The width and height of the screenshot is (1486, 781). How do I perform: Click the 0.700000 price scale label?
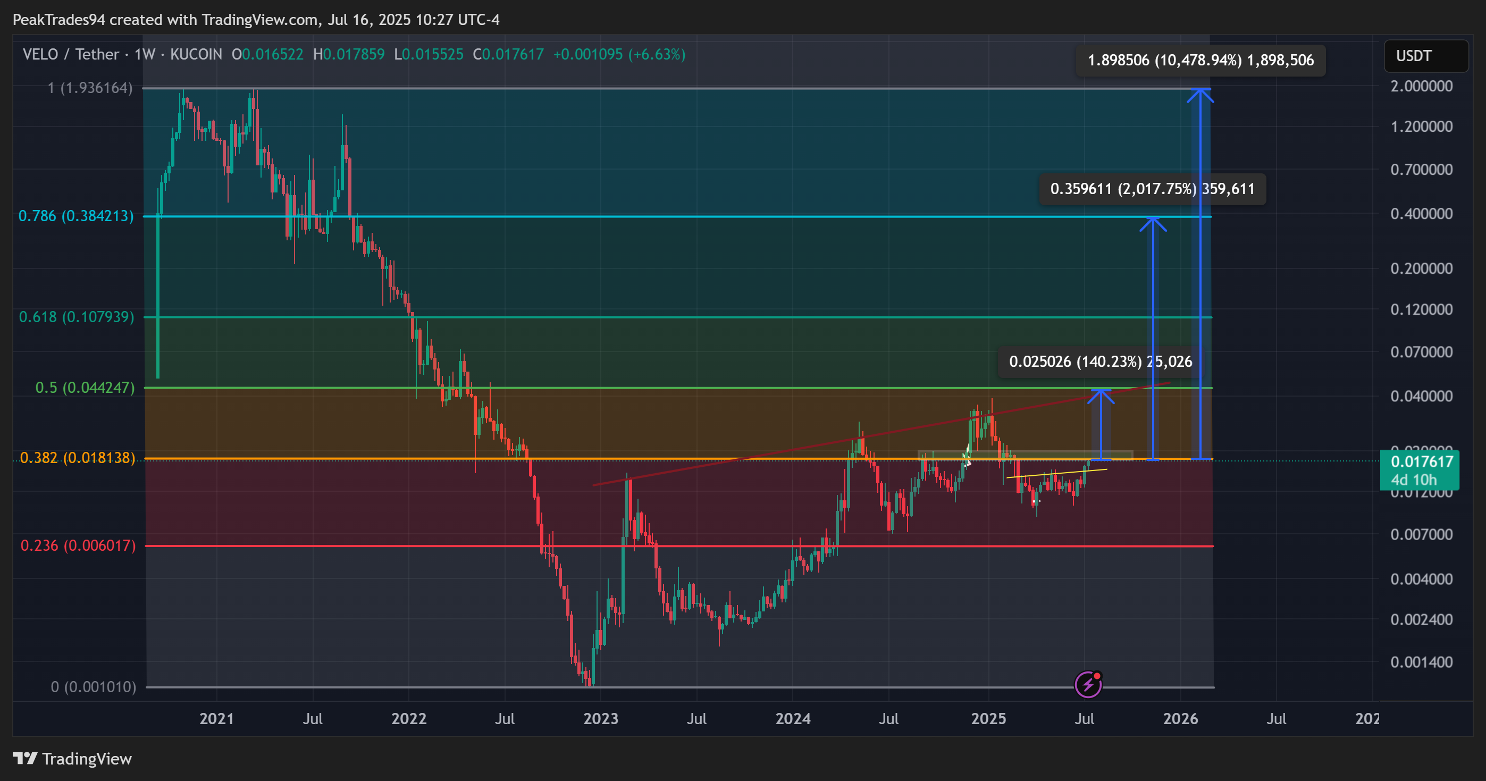1422,170
